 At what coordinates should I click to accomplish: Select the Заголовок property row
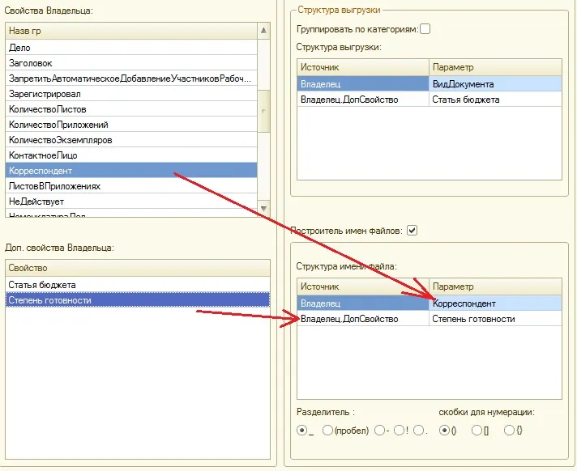pyautogui.click(x=131, y=63)
